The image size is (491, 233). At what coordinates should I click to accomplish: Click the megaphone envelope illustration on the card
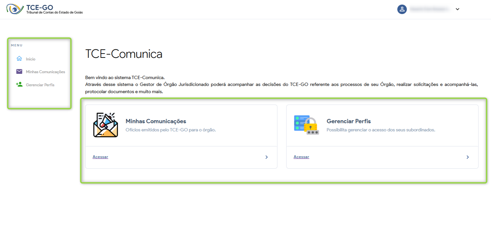106,125
